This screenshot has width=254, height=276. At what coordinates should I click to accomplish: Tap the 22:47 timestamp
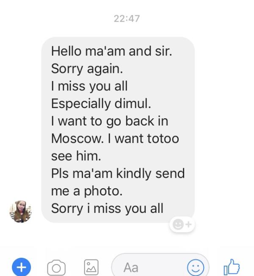pos(127,19)
